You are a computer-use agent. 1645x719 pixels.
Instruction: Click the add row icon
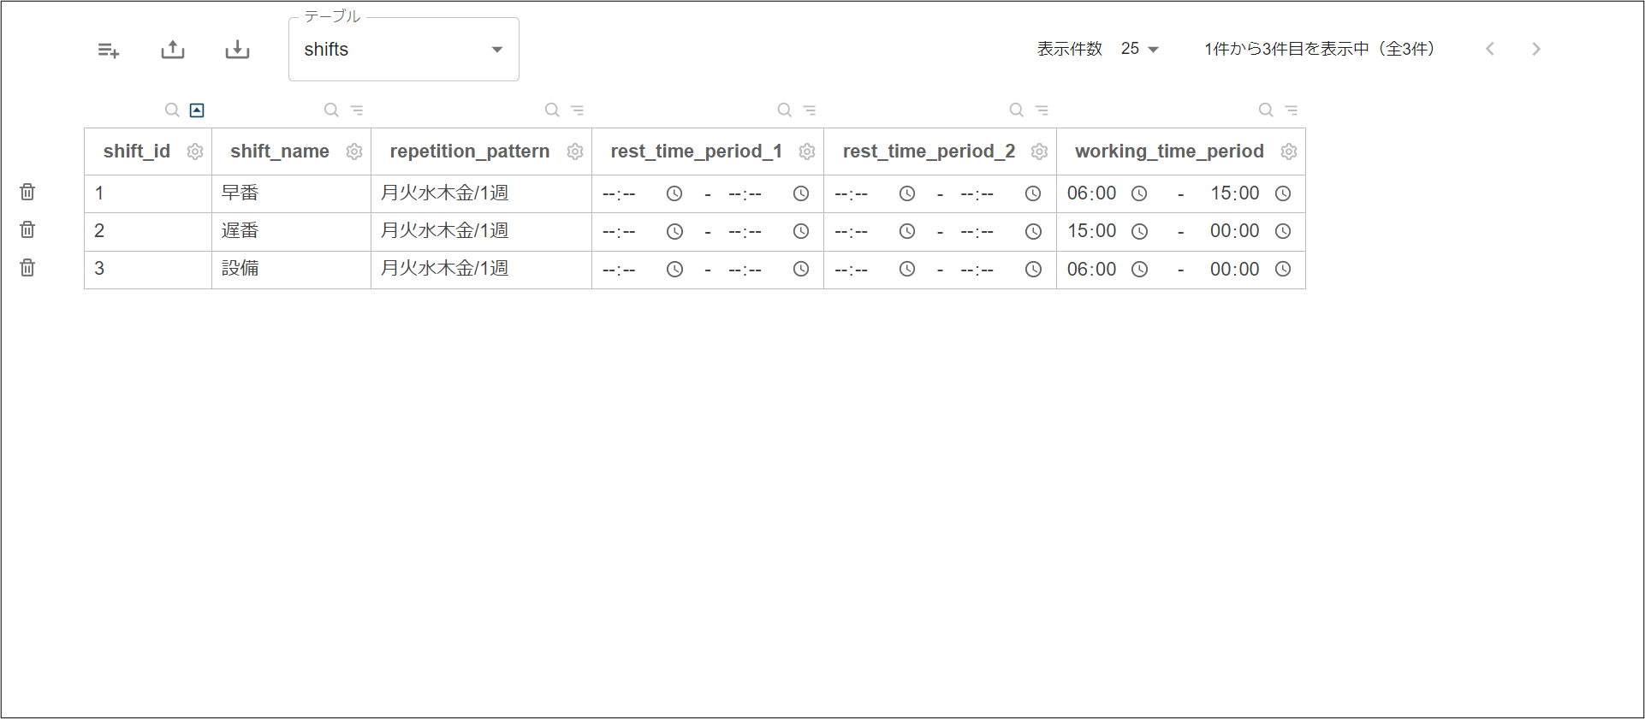point(109,51)
